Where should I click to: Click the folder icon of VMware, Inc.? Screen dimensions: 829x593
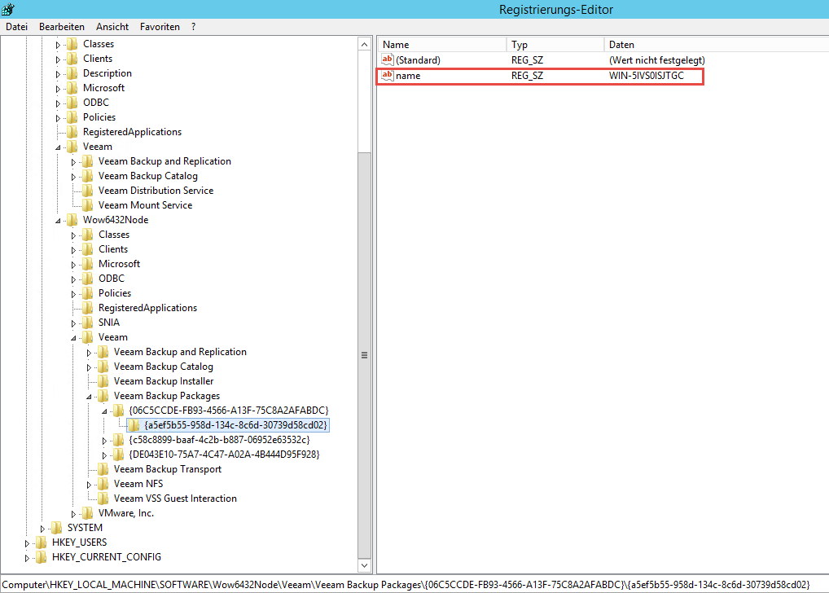click(88, 513)
